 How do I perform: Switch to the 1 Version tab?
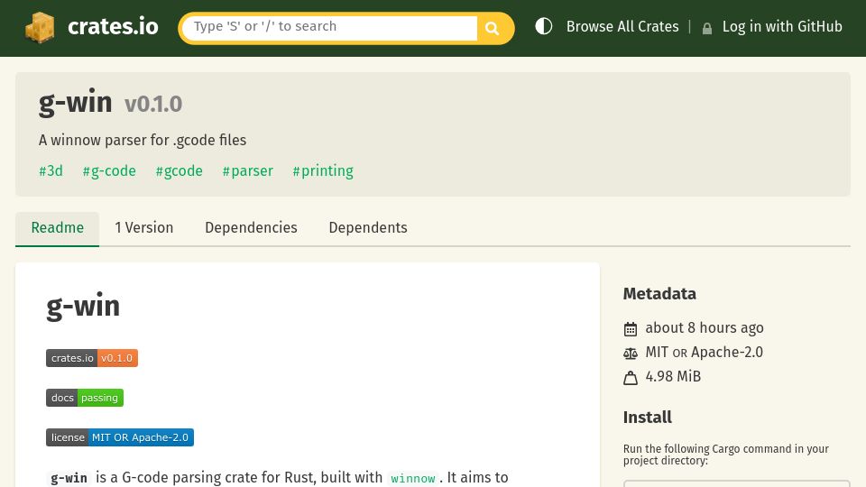[144, 228]
